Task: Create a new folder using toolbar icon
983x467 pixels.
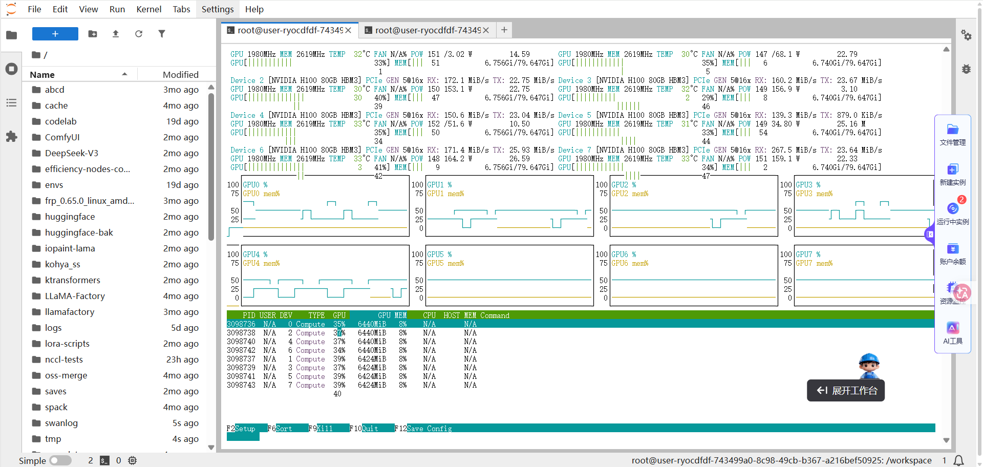Action: click(93, 34)
